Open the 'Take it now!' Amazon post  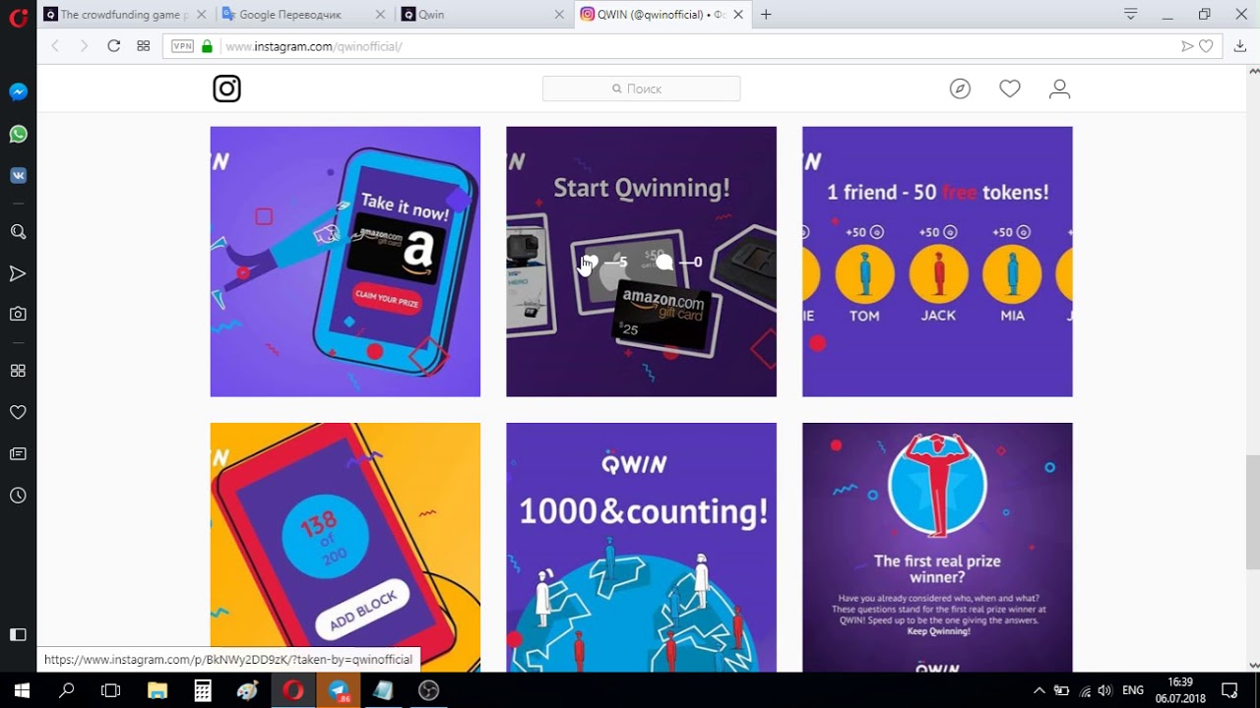pyautogui.click(x=346, y=262)
